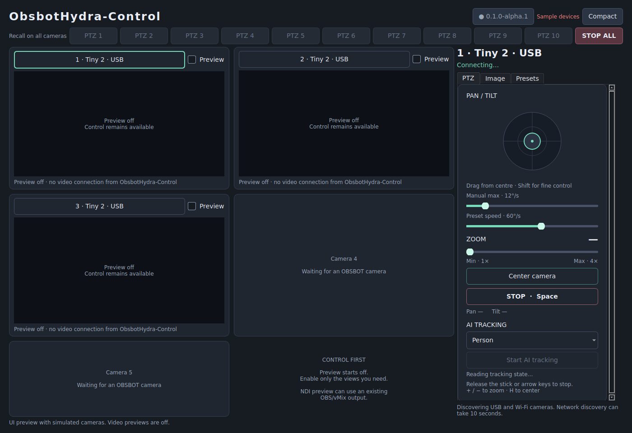Click the zoom collapse dash icon
632x433 pixels.
point(593,240)
